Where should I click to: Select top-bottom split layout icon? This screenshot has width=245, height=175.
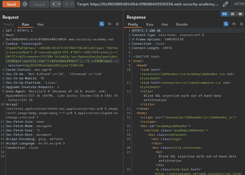[x=232, y=14]
